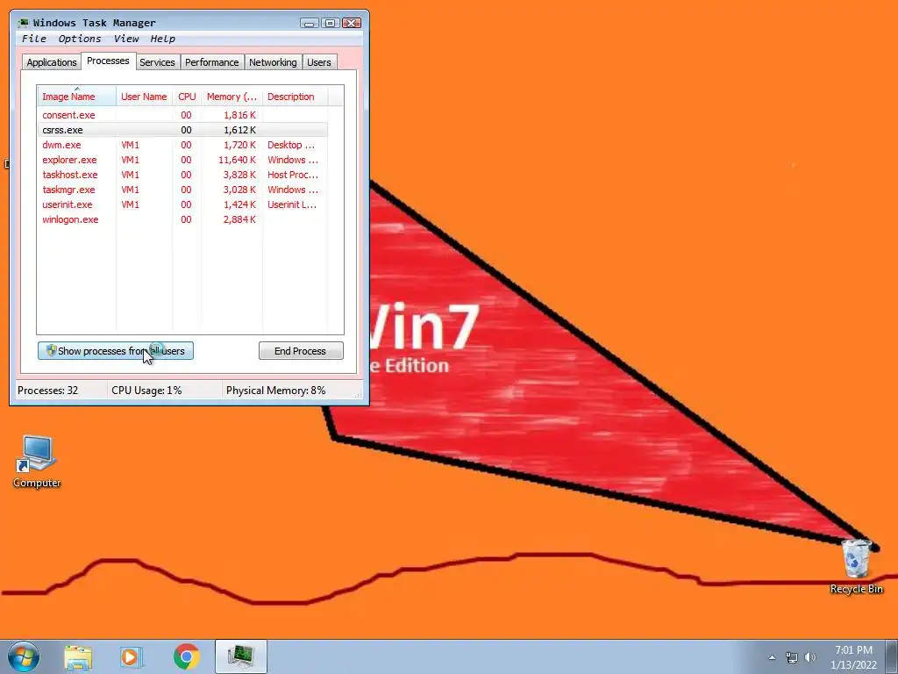
Task: Select the userinit.exe process
Action: [x=182, y=204]
